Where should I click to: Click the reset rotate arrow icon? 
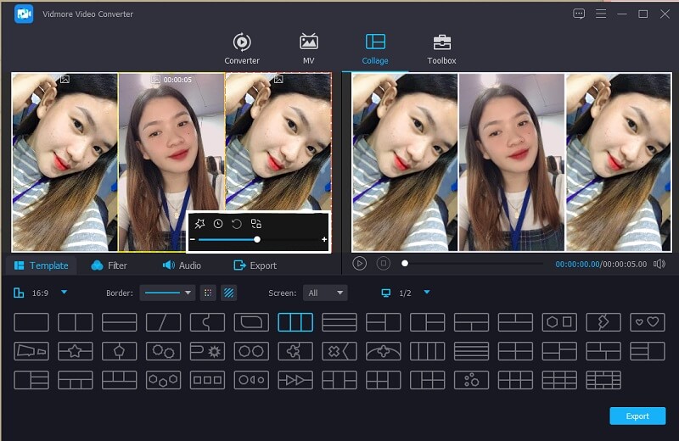(x=237, y=224)
